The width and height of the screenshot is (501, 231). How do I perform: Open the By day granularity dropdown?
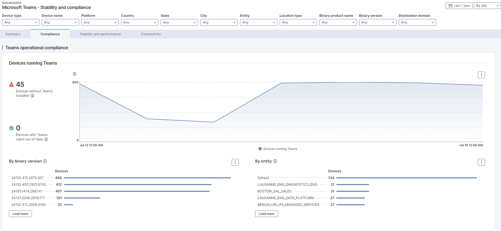pyautogui.click(x=487, y=6)
